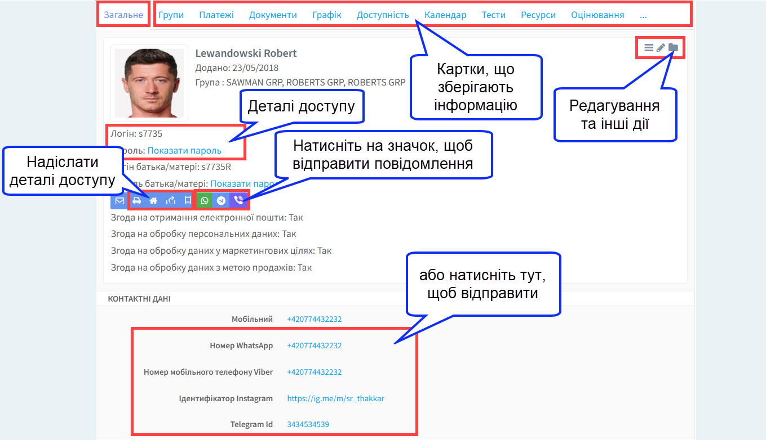Select the print icon in access details
The width and height of the screenshot is (766, 440).
click(136, 200)
